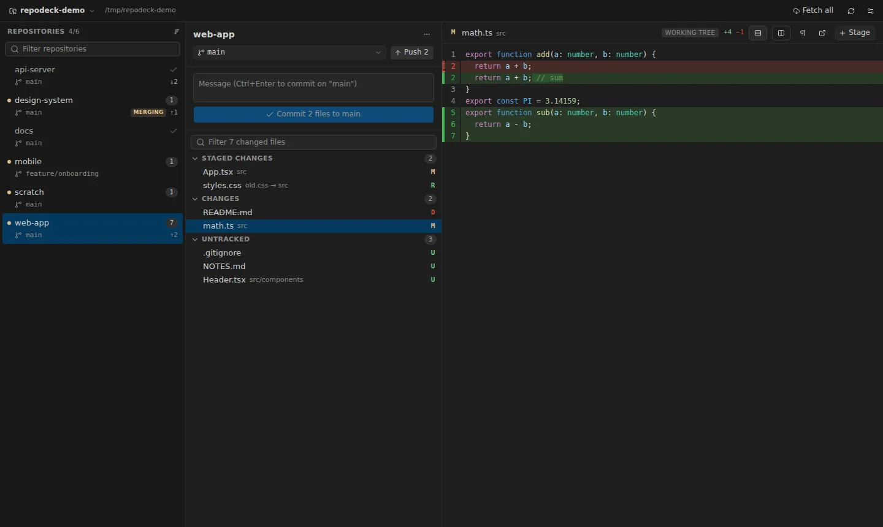Click the Push 2 button

pyautogui.click(x=412, y=53)
